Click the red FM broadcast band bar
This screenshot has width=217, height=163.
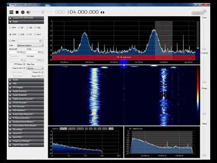click(124, 57)
